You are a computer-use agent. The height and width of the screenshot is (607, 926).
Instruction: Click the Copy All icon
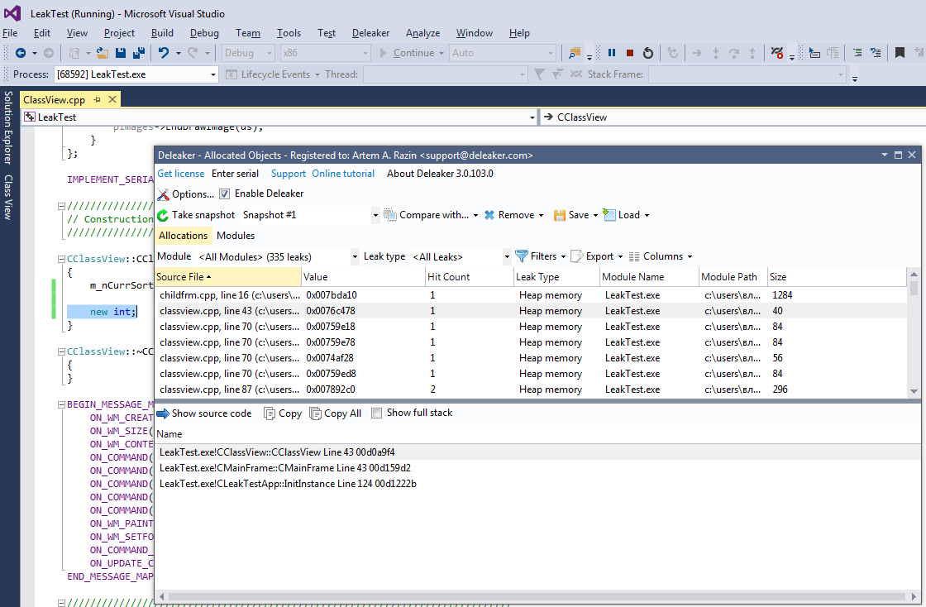(x=317, y=413)
